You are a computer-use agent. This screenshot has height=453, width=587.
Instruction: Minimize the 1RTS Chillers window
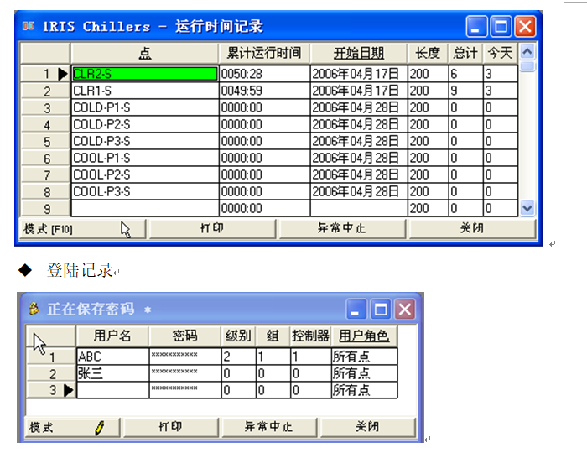(x=476, y=26)
